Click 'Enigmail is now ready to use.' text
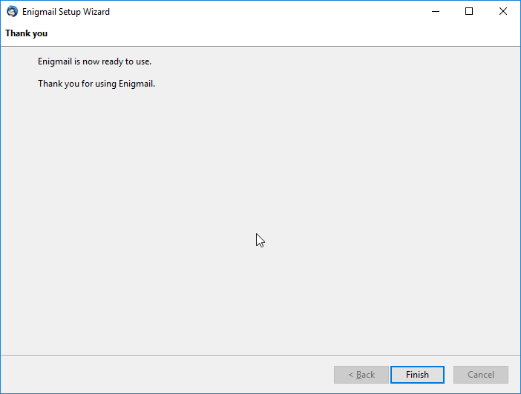521x394 pixels. [x=94, y=61]
